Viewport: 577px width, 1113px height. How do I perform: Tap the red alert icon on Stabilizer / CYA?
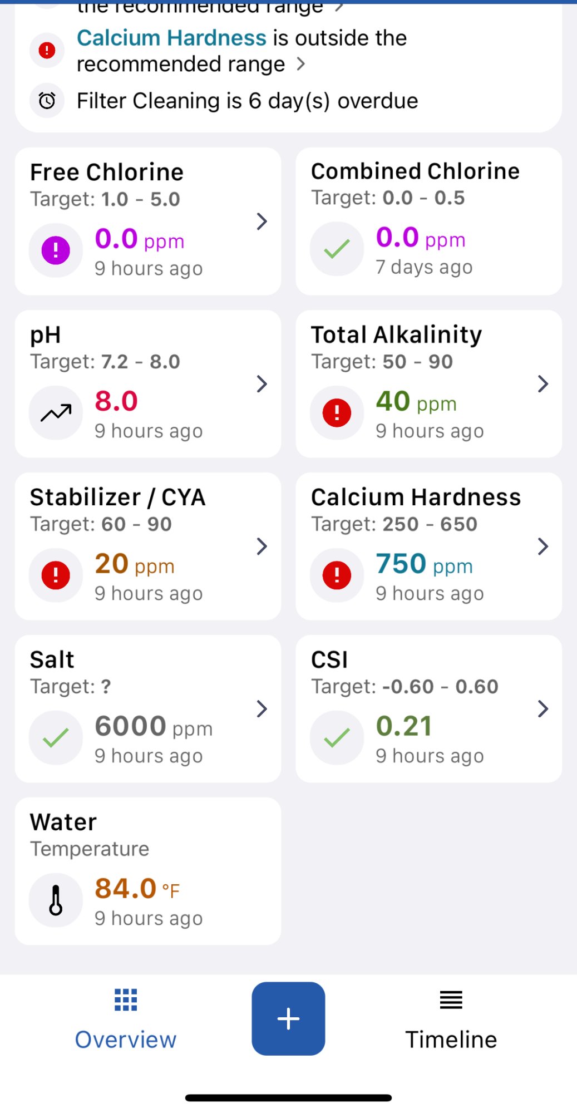56,575
